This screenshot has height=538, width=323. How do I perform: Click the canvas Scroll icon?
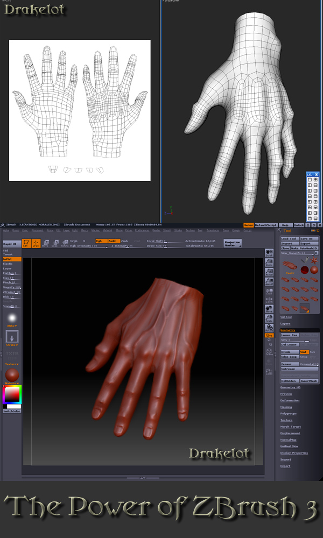(x=269, y=253)
